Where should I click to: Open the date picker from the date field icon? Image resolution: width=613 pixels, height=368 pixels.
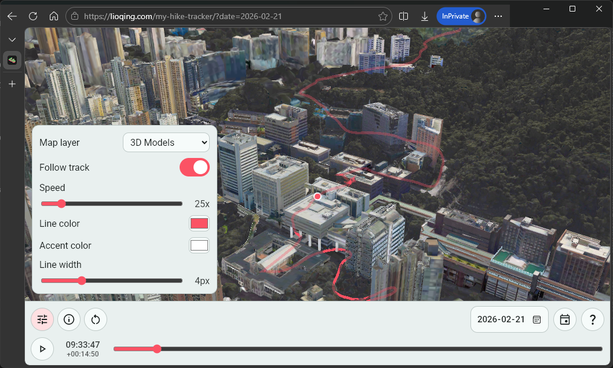pos(536,319)
